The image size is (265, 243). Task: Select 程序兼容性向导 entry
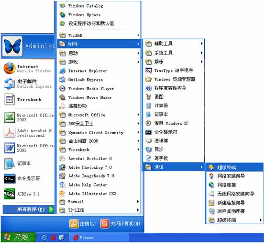(174, 88)
